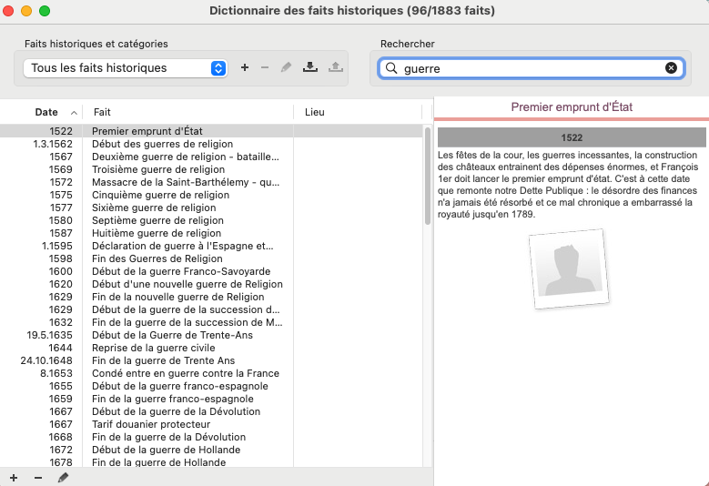709x486 pixels.
Task: Open the Tous les faits historiques dropdown
Action: pyautogui.click(x=126, y=68)
